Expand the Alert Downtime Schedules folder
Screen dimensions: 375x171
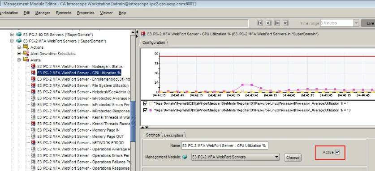pyautogui.click(x=19, y=54)
